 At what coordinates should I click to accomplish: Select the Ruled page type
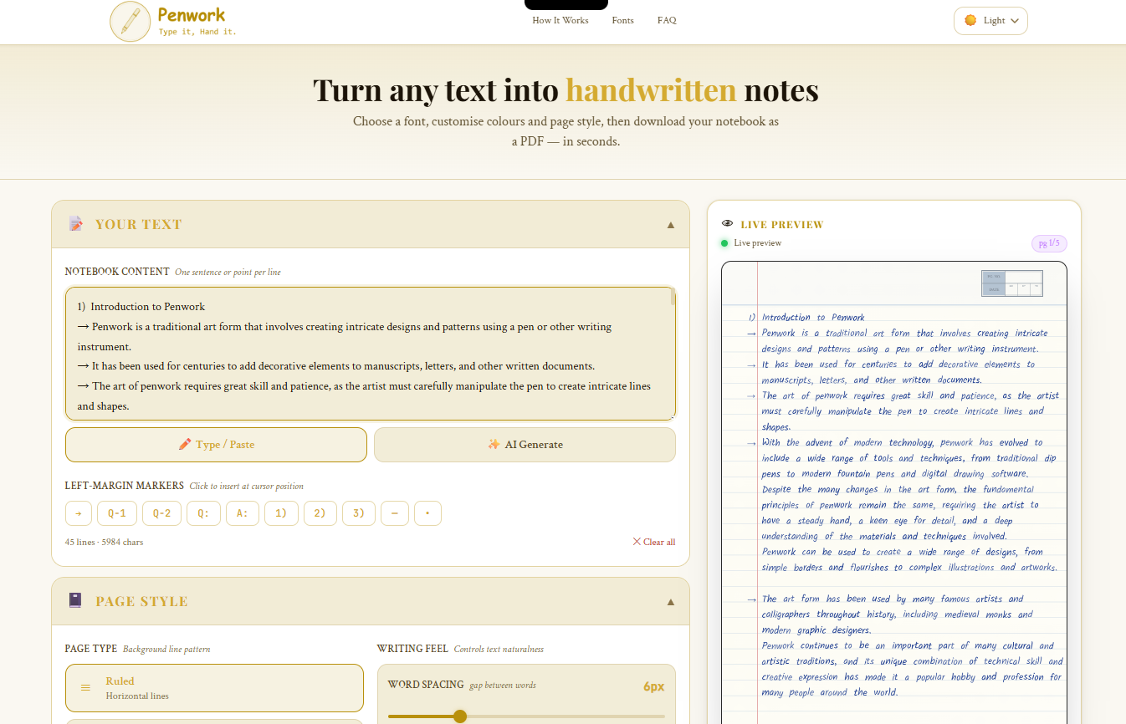click(x=214, y=688)
